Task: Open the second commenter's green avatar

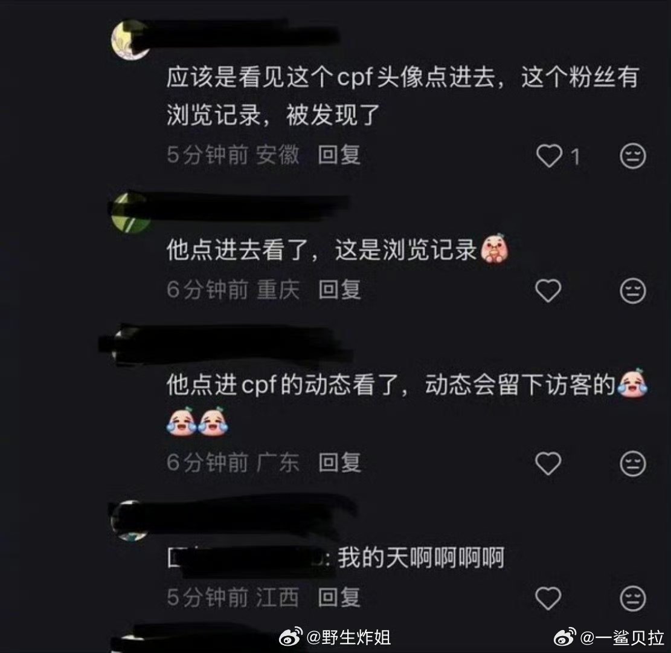Action: [x=130, y=212]
